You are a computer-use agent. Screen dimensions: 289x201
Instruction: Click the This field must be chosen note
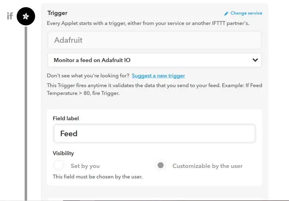(x=98, y=177)
